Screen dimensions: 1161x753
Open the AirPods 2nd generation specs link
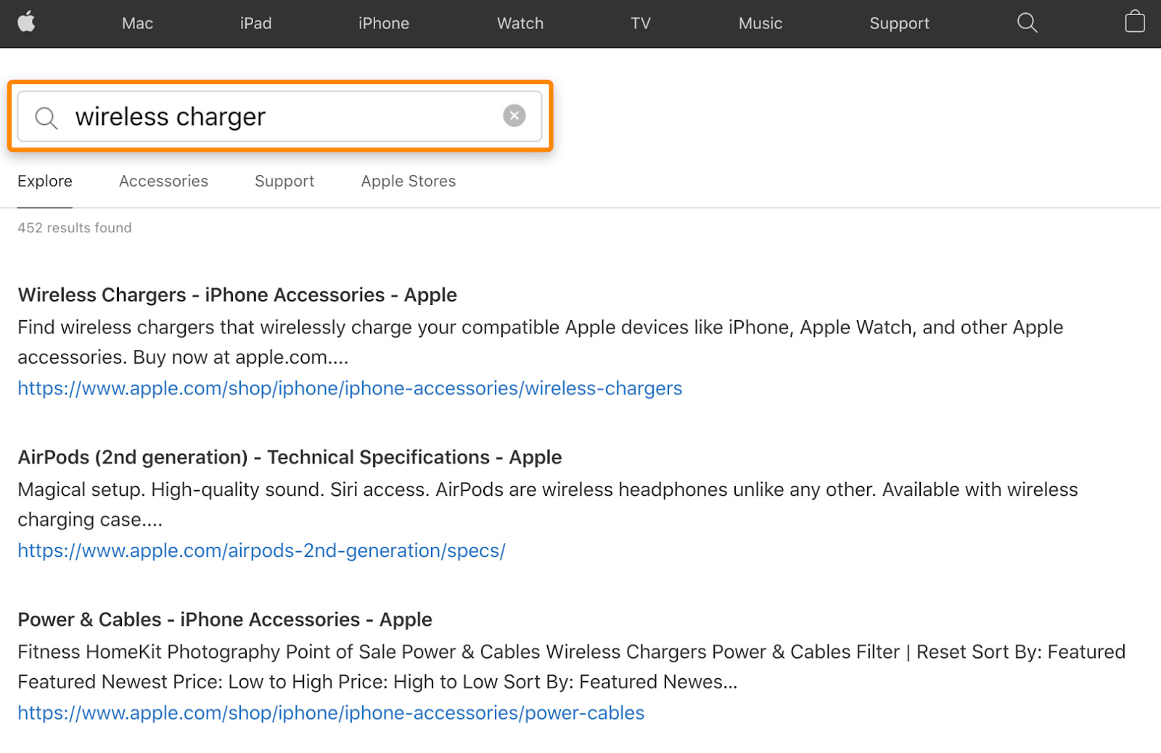[261, 550]
